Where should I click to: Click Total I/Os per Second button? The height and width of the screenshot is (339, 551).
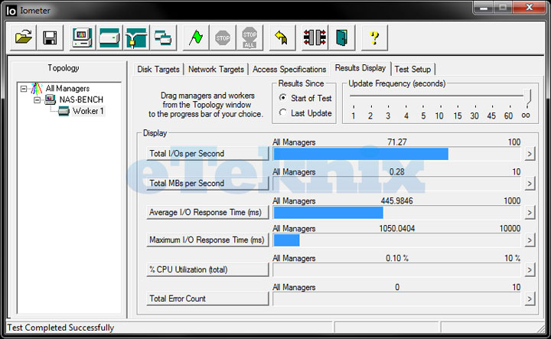tap(207, 154)
